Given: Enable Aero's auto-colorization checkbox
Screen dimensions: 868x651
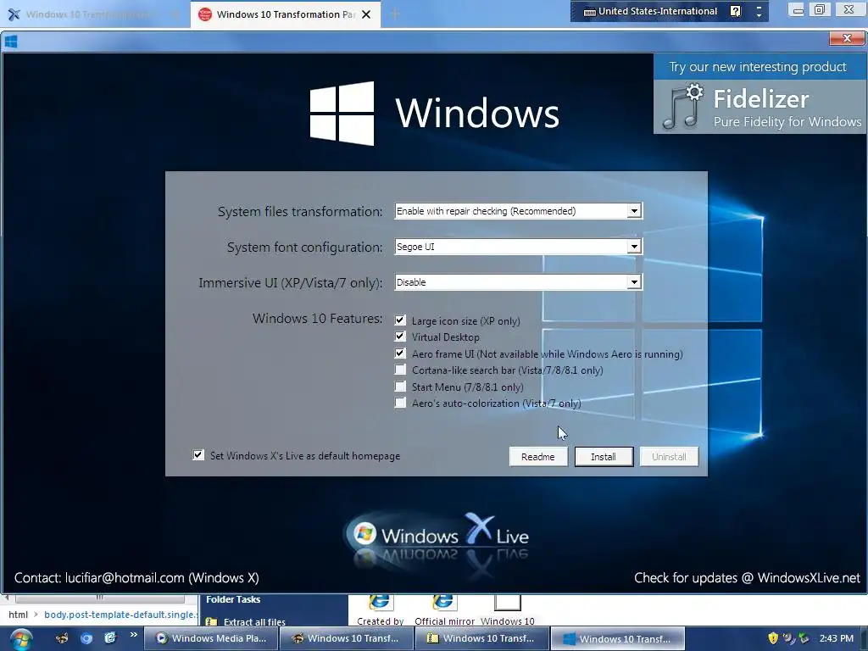Looking at the screenshot, I should point(400,403).
